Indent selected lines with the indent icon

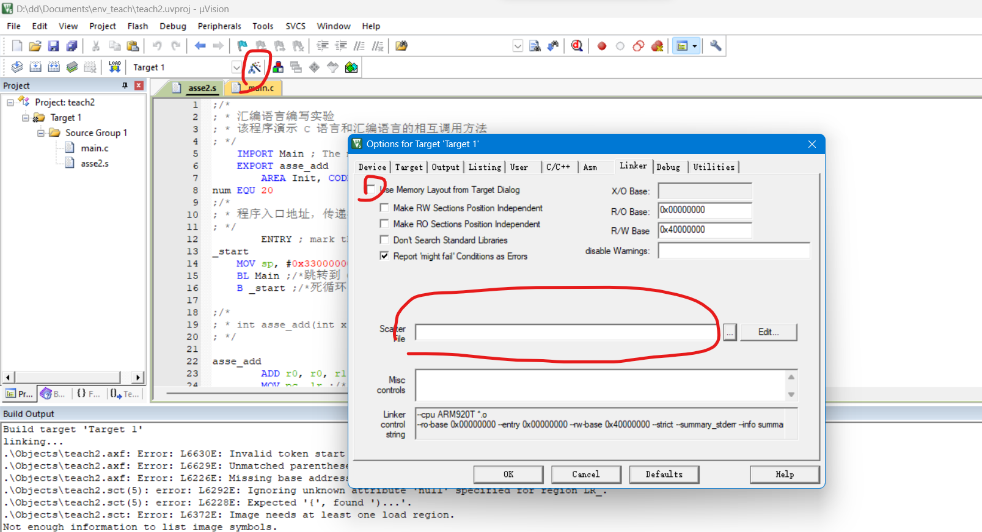(x=323, y=46)
